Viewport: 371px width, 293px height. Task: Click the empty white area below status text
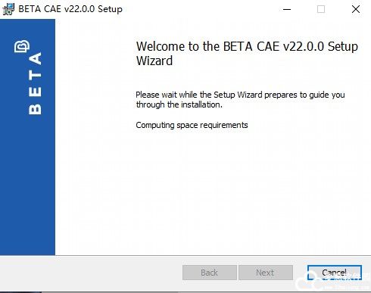(x=212, y=192)
